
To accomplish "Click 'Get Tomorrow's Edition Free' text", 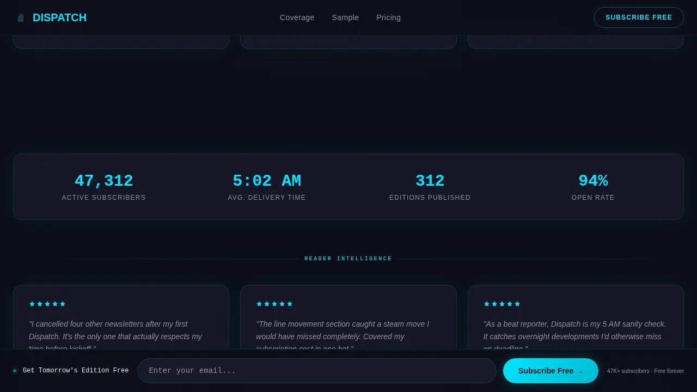I will click(76, 371).
